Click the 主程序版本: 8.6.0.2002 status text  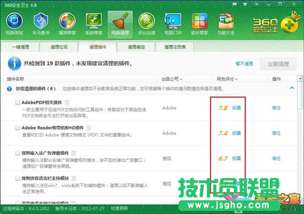[x=26, y=208]
